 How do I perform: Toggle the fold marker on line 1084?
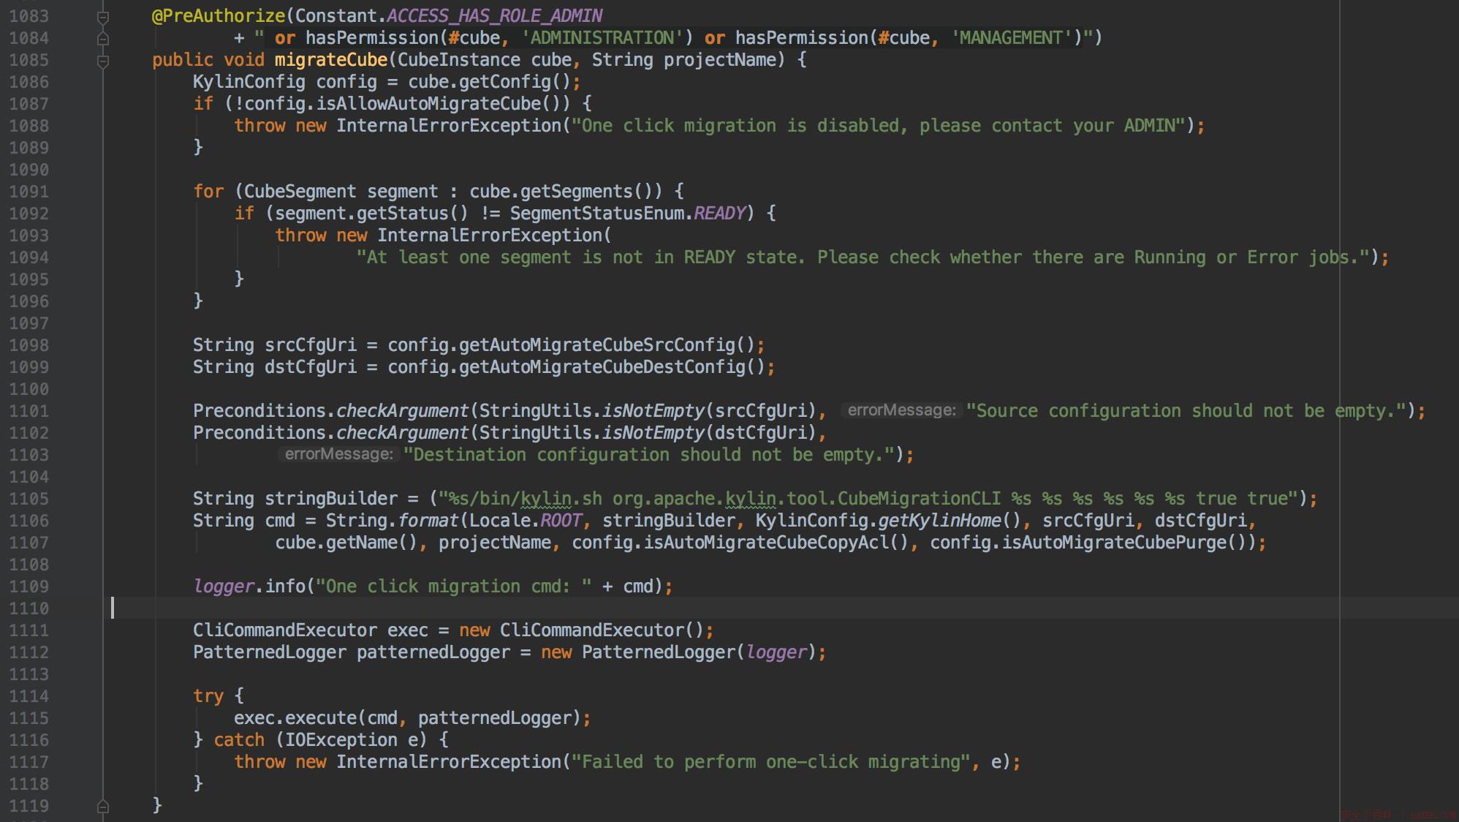click(103, 38)
